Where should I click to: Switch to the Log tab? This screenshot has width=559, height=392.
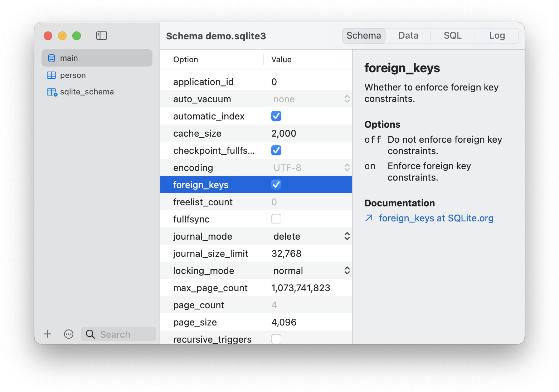pyautogui.click(x=497, y=35)
